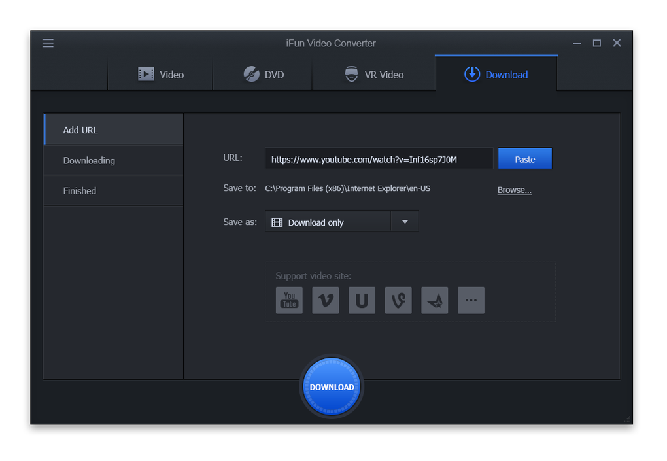Image resolution: width=667 pixels, height=461 pixels.
Task: Switch to the VR Video tab
Action: click(374, 73)
